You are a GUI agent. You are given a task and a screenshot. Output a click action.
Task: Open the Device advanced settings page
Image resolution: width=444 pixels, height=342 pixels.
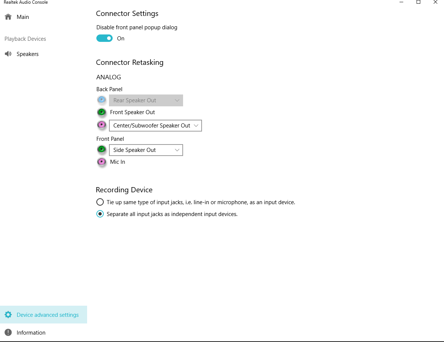click(47, 315)
